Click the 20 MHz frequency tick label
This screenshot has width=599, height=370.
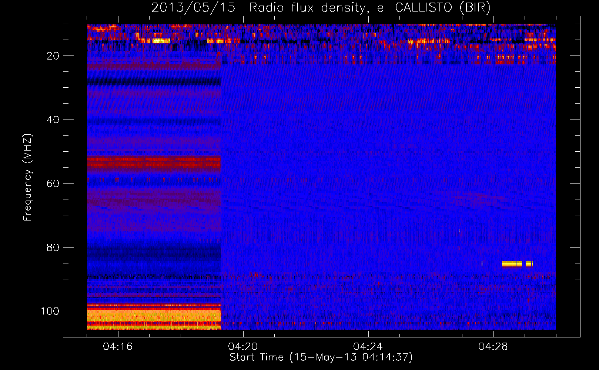[x=53, y=56]
